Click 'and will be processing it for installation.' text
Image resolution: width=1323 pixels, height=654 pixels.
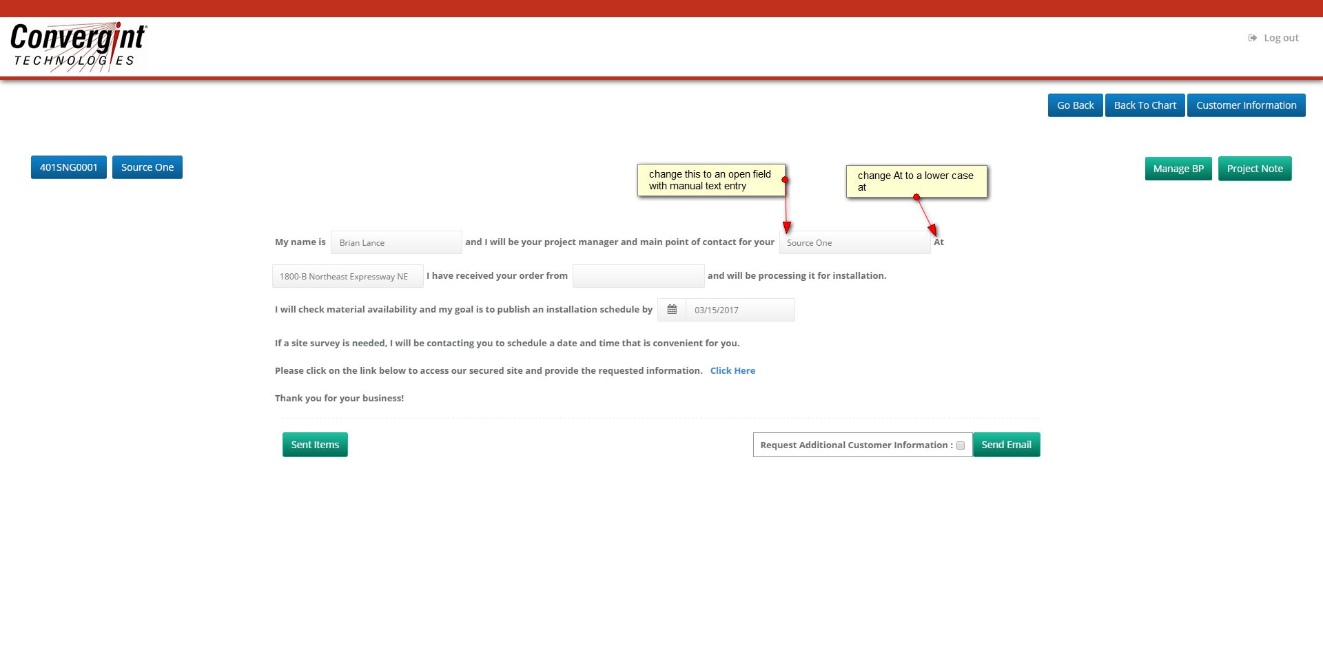coord(797,275)
